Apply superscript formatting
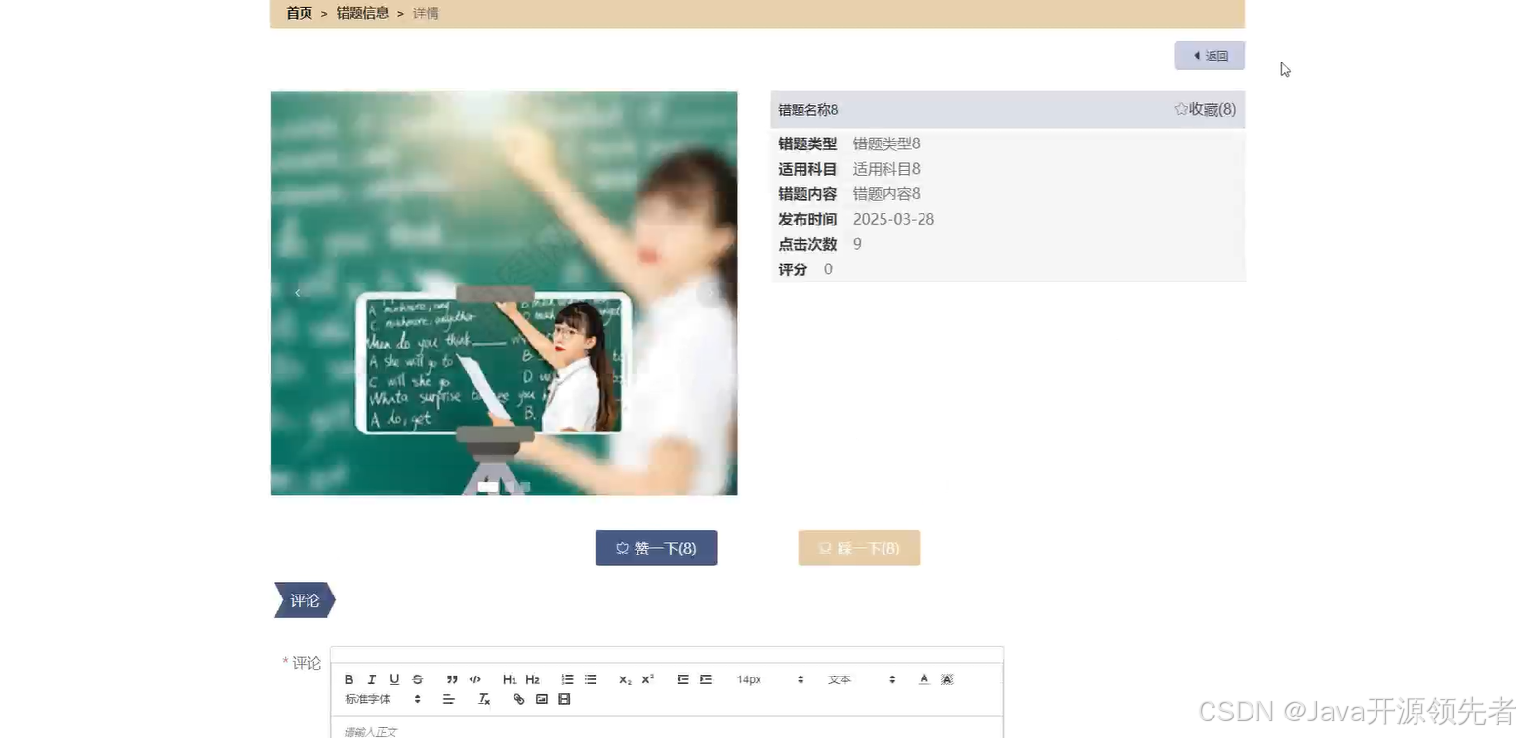This screenshot has height=738, width=1520. click(648, 679)
